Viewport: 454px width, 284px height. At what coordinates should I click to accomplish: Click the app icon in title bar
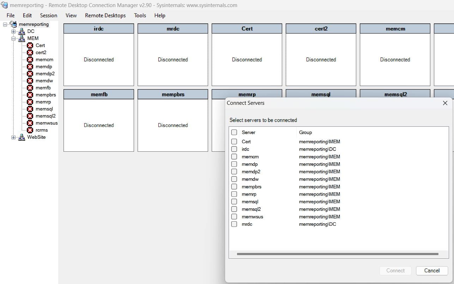point(5,5)
